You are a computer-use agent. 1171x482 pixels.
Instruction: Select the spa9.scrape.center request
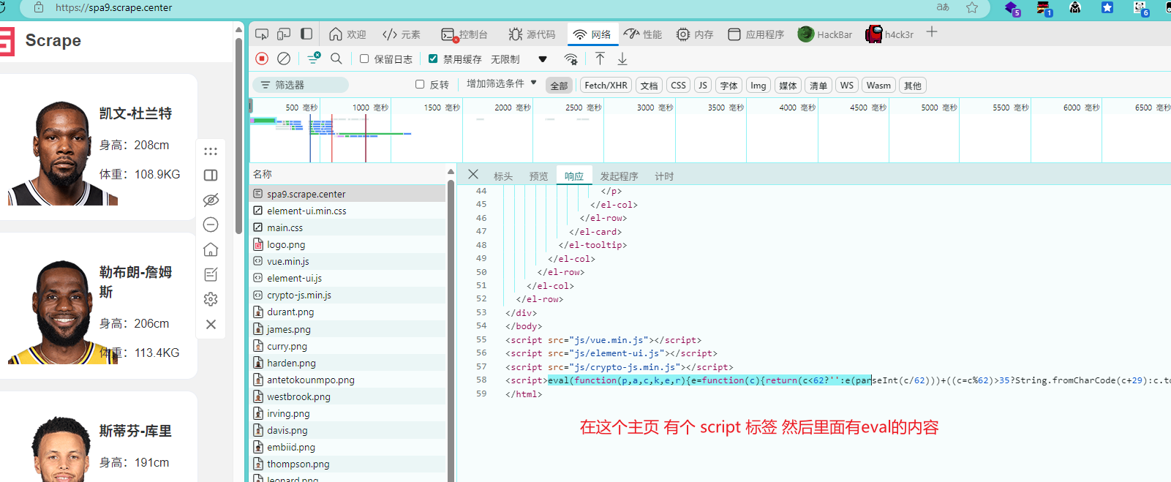(x=348, y=194)
